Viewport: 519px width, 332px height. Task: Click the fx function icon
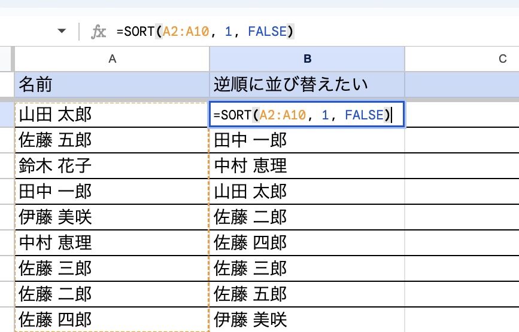click(x=98, y=32)
